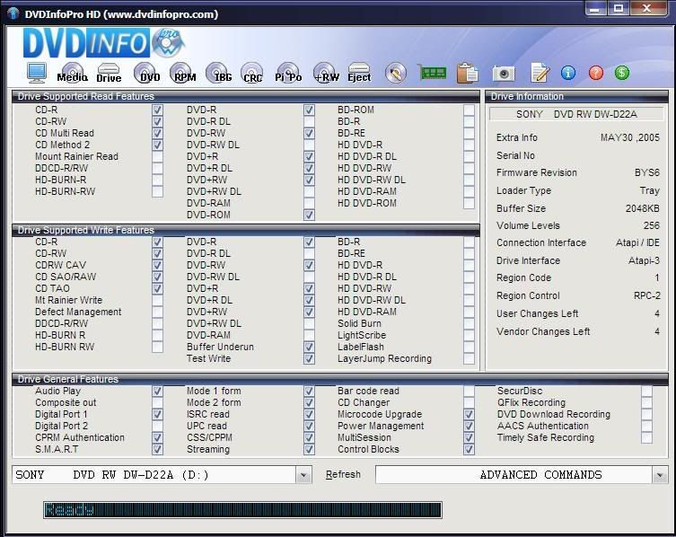
Task: Click the Drive Interface value Atapi-3
Action: [644, 260]
